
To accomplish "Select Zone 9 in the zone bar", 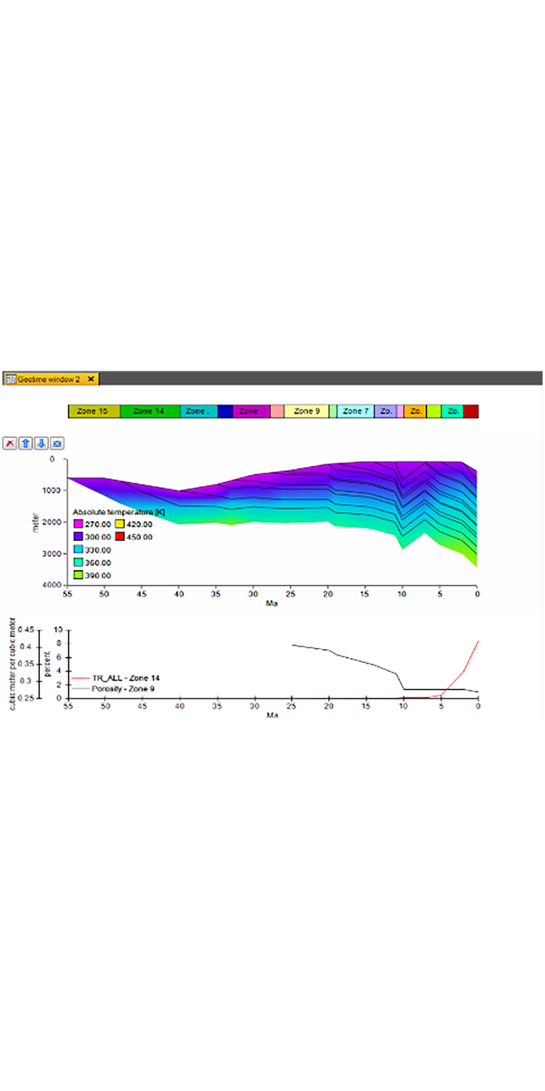I will click(306, 411).
